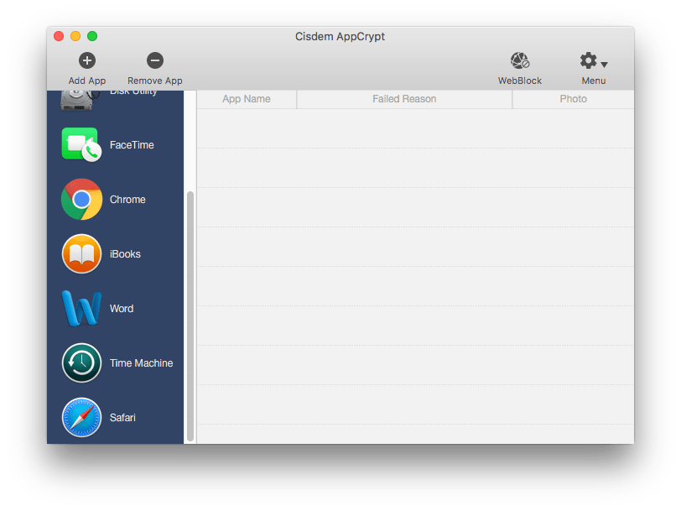Viewport: 681px width, 511px height.
Task: Click the Time Machine label in sidebar
Action: click(x=141, y=362)
